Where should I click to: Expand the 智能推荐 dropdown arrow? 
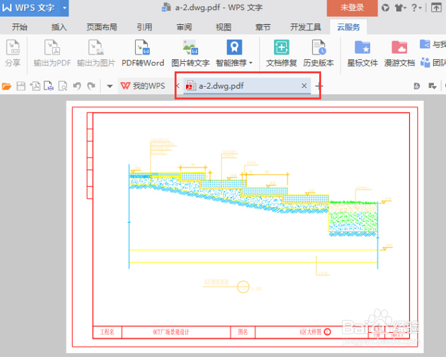click(251, 63)
